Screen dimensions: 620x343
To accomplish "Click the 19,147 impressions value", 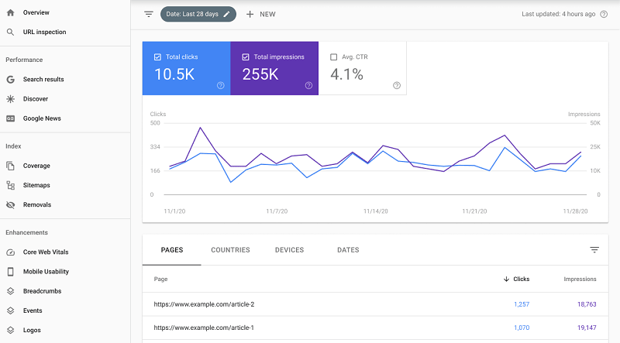I will click(x=587, y=328).
